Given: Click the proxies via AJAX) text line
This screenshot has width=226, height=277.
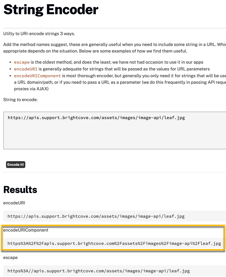Looking at the screenshot, I should (31, 89).
